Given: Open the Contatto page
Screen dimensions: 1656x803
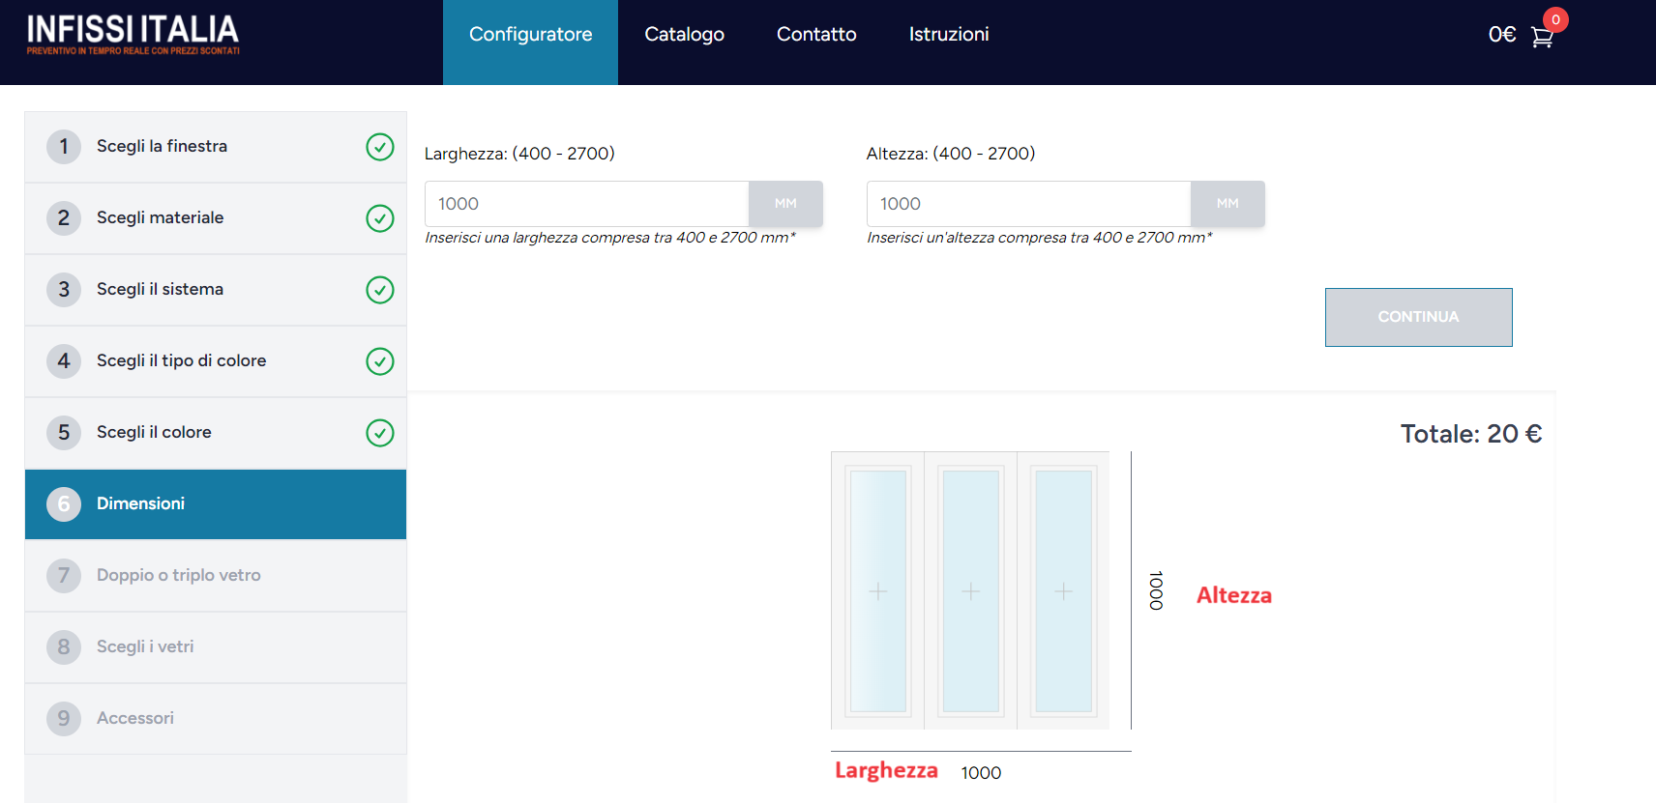Looking at the screenshot, I should pos(816,35).
